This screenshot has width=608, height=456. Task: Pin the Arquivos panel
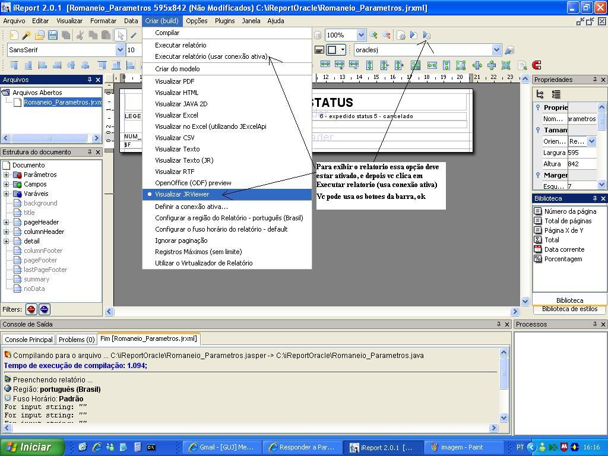click(x=90, y=80)
